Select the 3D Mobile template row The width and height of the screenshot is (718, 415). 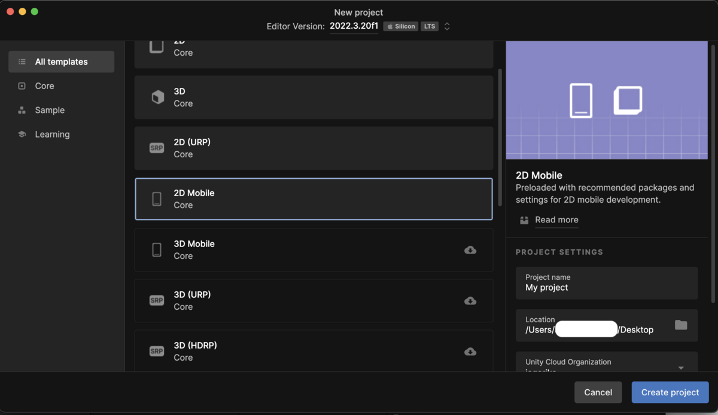pyautogui.click(x=314, y=250)
